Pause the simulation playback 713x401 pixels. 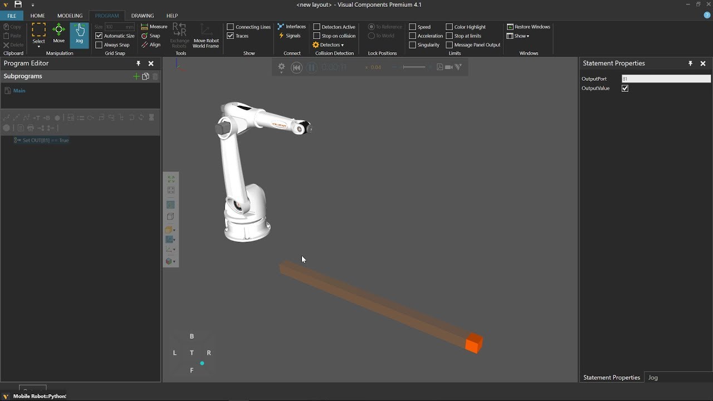click(x=312, y=67)
